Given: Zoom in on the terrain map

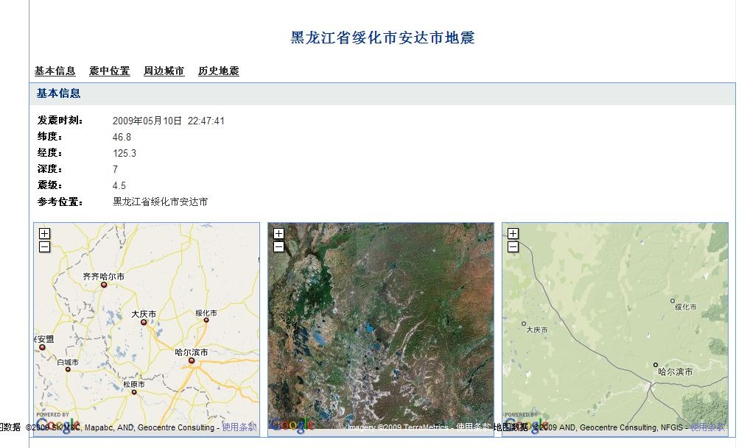Looking at the screenshot, I should [513, 233].
